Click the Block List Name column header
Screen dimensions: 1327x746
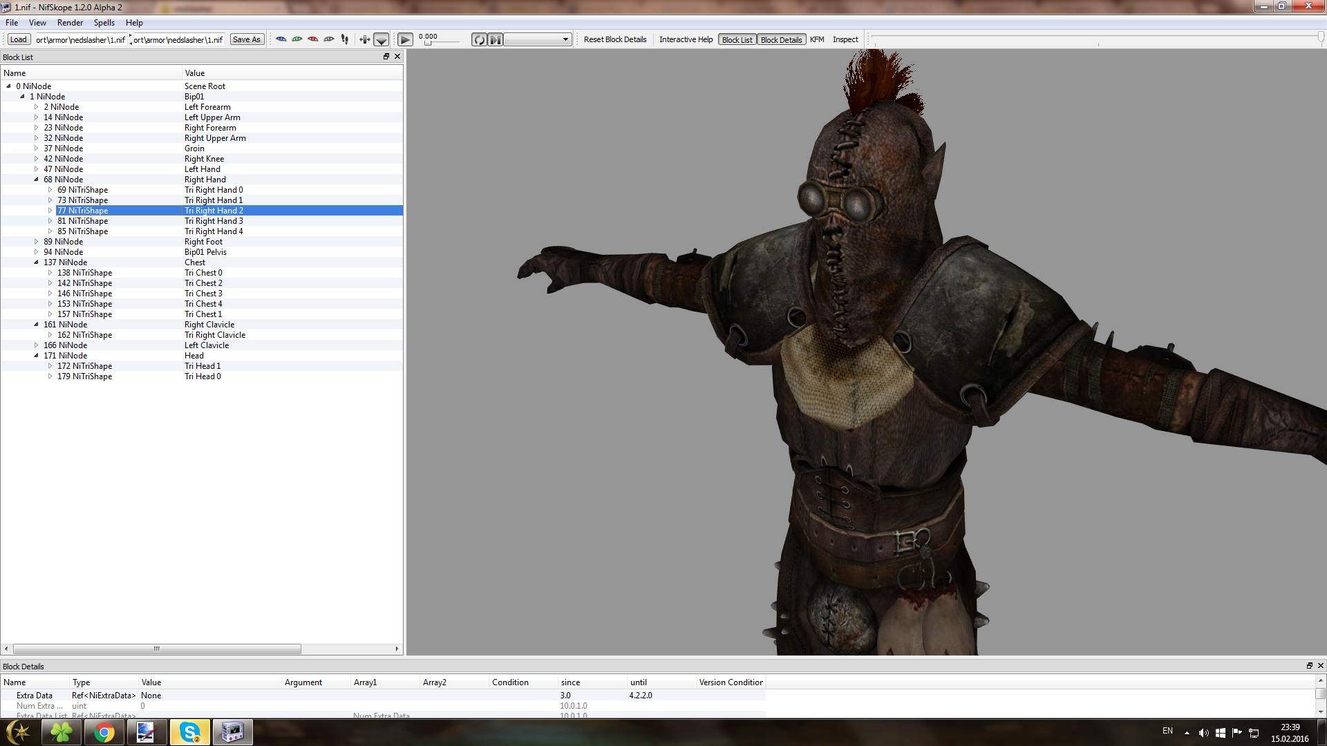tap(91, 73)
